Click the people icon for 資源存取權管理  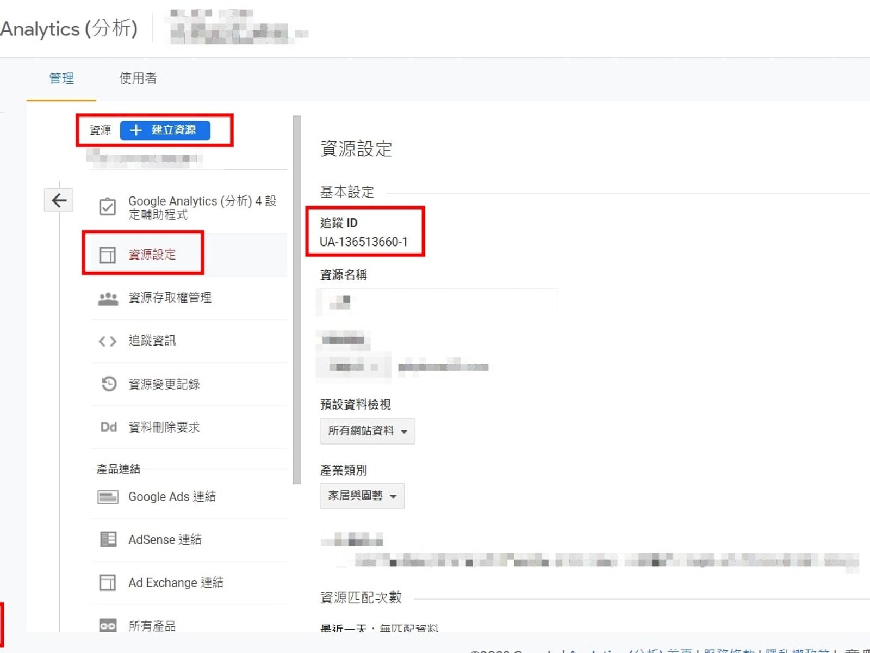coord(108,298)
